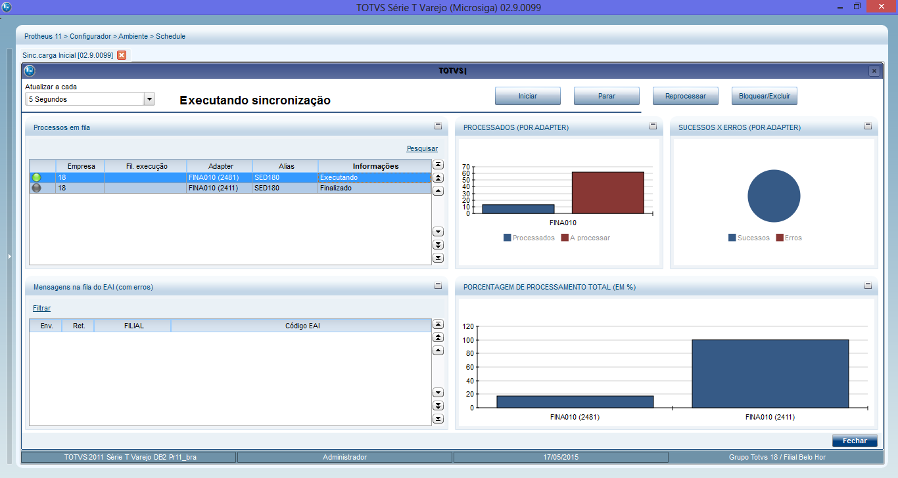The width and height of the screenshot is (898, 478).
Task: Click the blue Sucessos legend swatch
Action: (x=732, y=238)
